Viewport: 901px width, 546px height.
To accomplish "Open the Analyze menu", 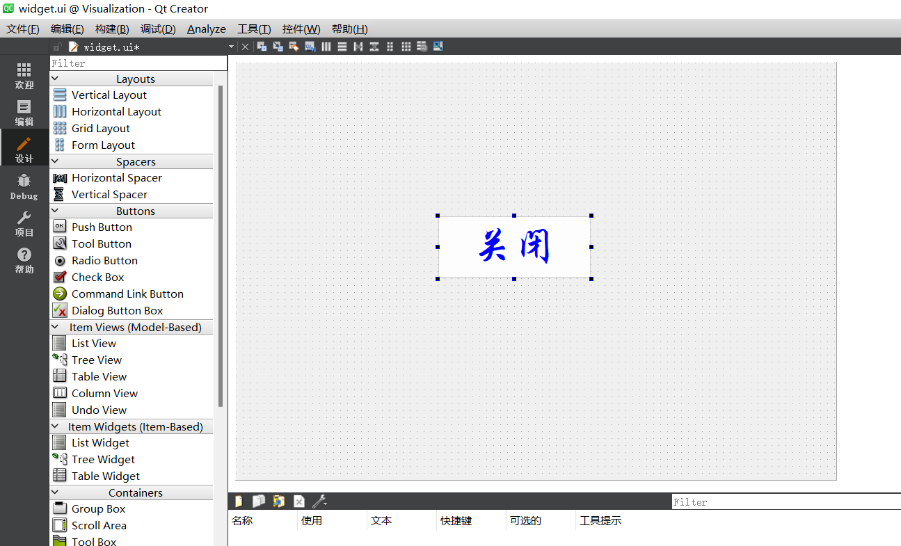I will coord(207,29).
